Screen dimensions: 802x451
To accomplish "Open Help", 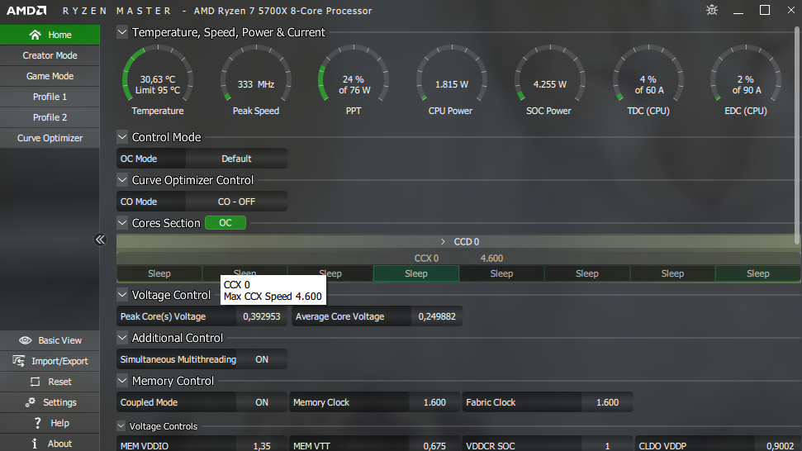I will point(50,423).
